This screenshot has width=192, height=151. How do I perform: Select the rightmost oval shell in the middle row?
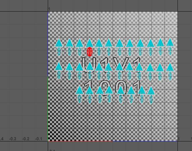tap(170, 75)
